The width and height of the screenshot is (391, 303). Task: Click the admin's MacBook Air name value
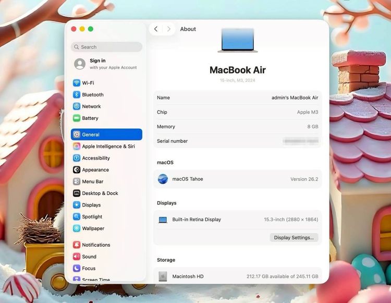(295, 98)
